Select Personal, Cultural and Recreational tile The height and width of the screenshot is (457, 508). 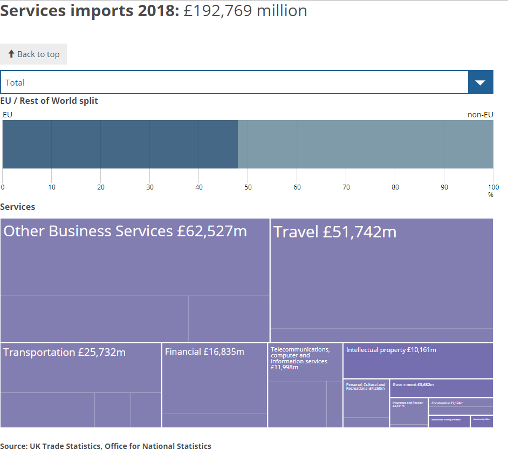366,398
